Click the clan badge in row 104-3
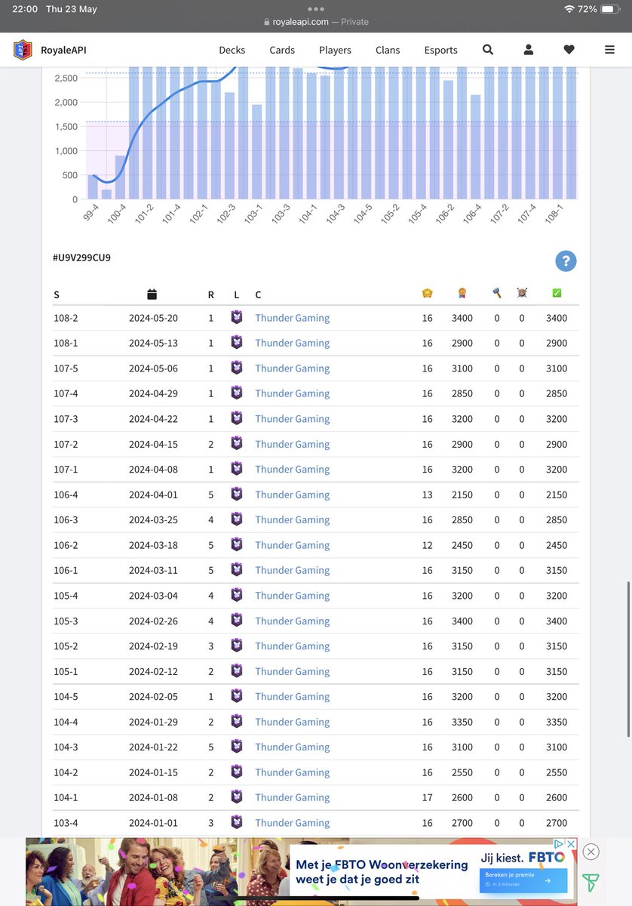Screen dimensions: 632x906 click(x=236, y=747)
